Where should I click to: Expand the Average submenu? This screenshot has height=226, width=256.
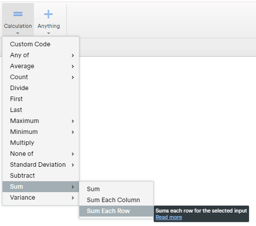click(x=40, y=66)
